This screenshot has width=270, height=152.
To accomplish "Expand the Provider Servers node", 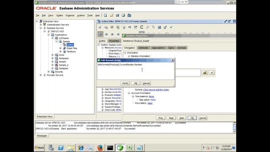I will 40,75.
